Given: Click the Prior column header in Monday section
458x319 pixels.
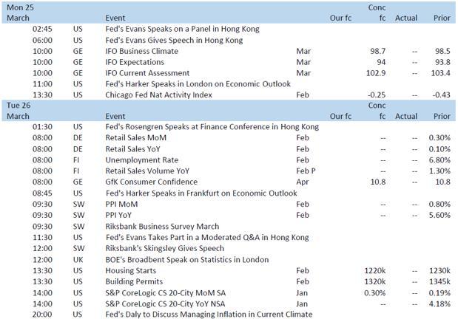Looking at the screenshot, I should [442, 17].
